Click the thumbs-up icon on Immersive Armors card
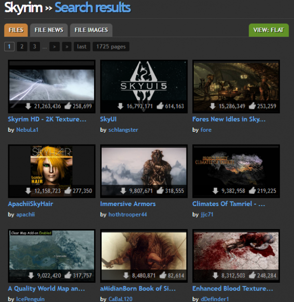 tap(160, 191)
